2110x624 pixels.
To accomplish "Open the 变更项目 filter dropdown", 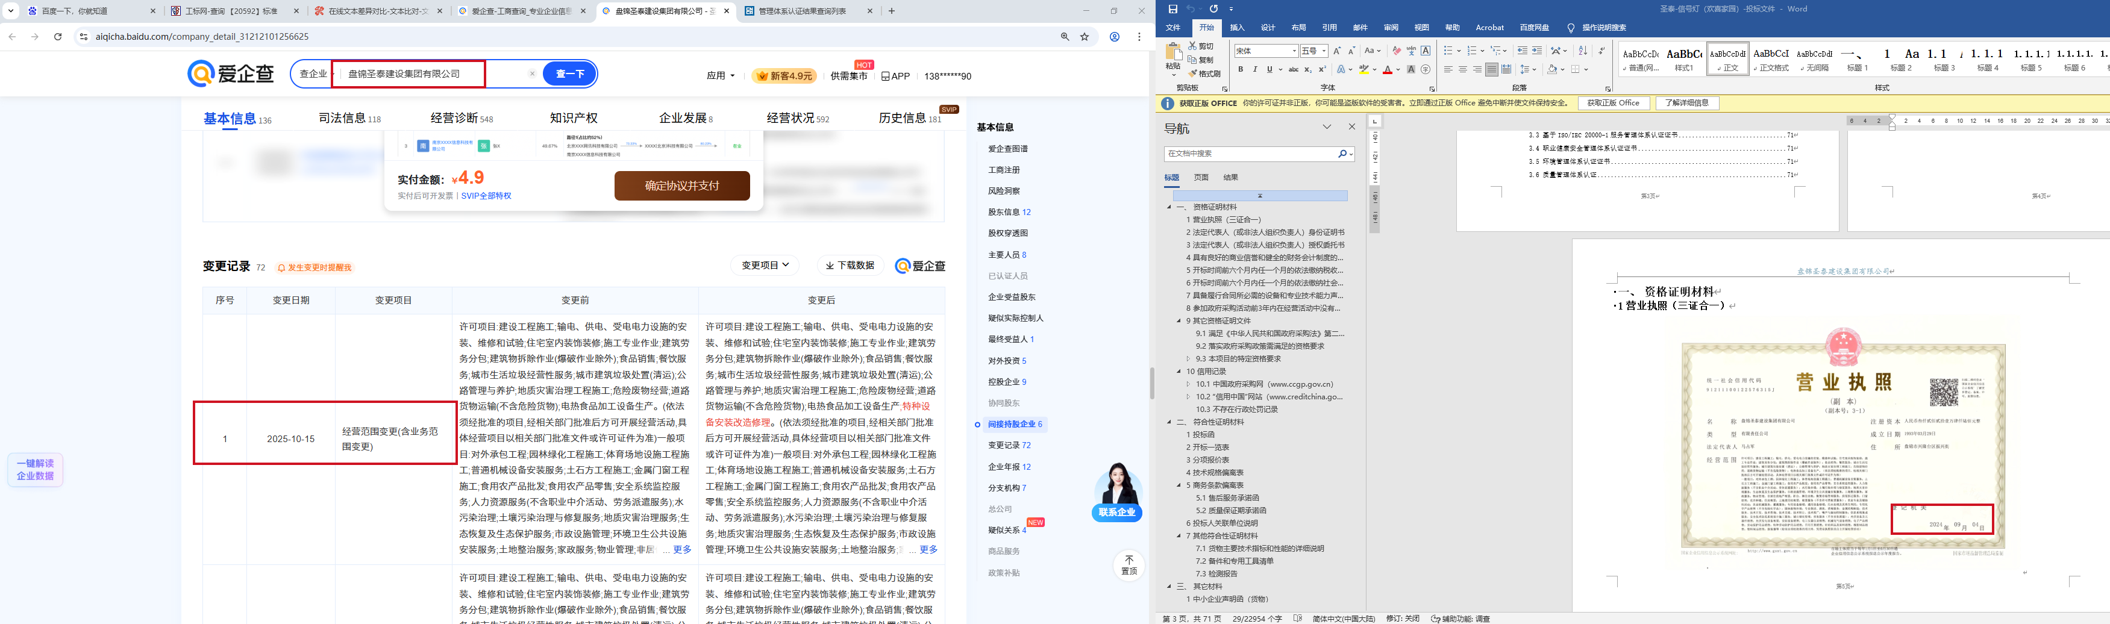I will [x=765, y=266].
